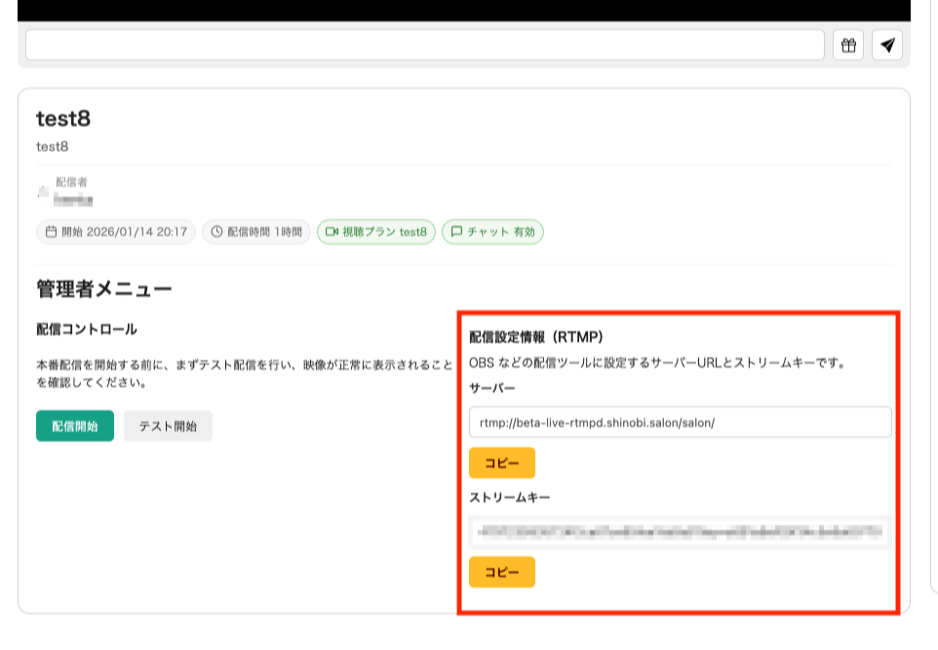Click the black video player area

[464, 10]
